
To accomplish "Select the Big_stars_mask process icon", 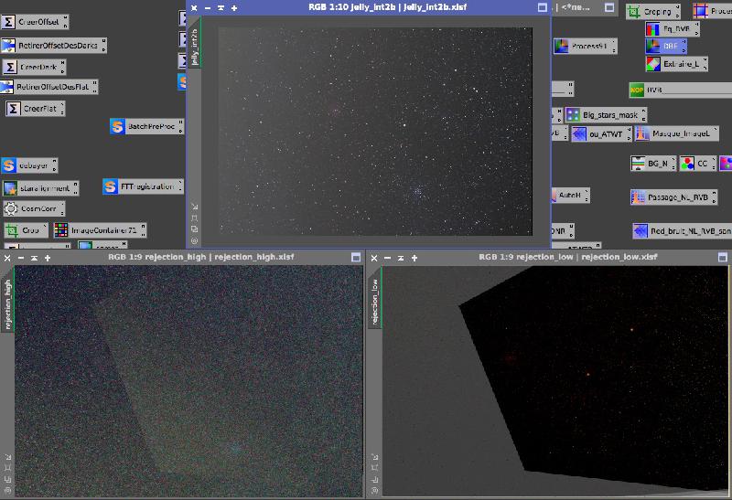I will [x=606, y=115].
